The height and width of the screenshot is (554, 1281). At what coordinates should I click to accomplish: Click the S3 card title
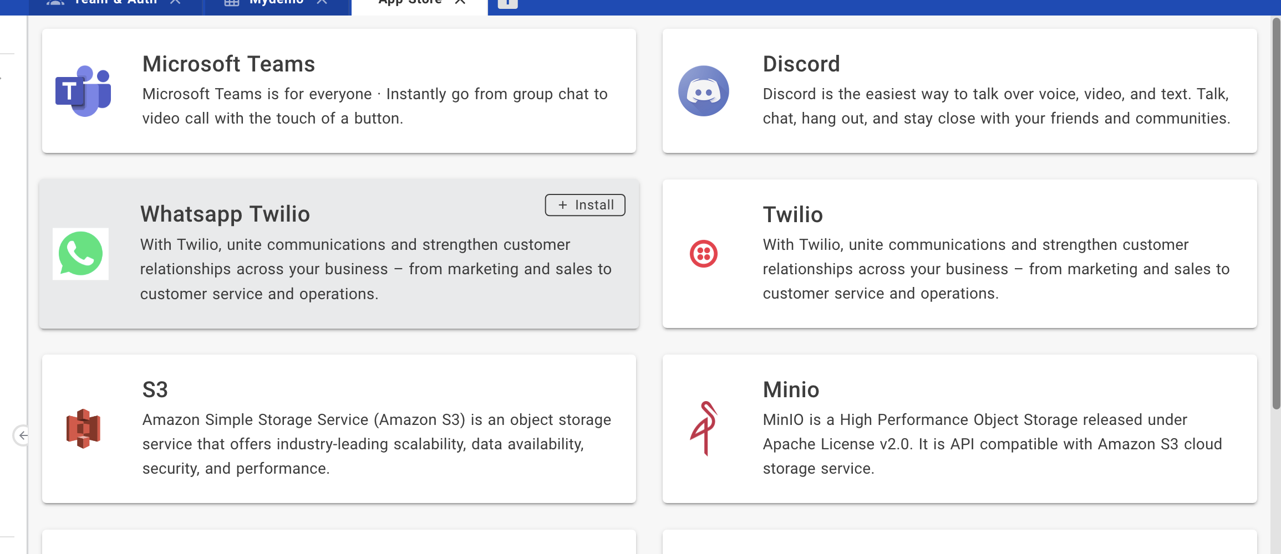[155, 390]
